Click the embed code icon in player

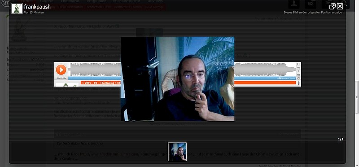(298, 75)
